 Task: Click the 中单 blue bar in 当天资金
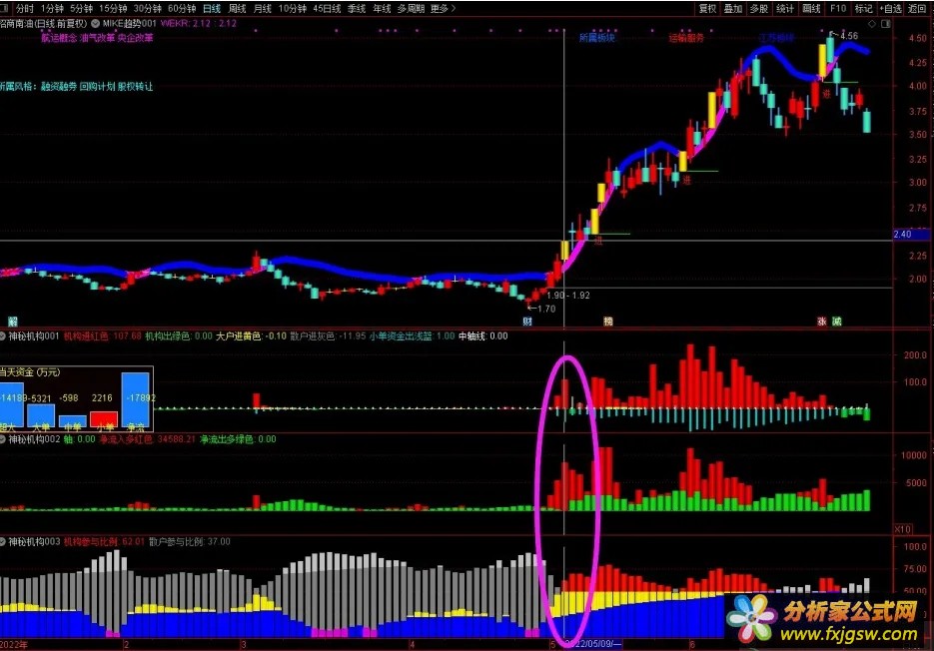tap(73, 421)
